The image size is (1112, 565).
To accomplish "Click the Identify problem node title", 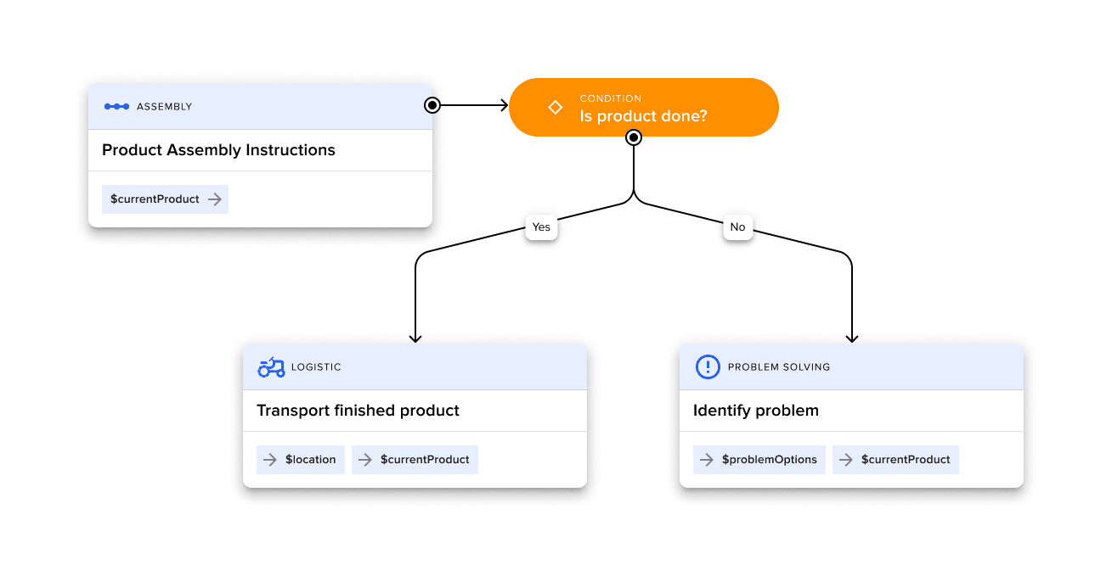I will coord(756,411).
